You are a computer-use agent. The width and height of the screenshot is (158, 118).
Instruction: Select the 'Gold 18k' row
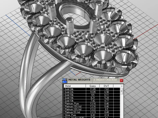point(92,95)
